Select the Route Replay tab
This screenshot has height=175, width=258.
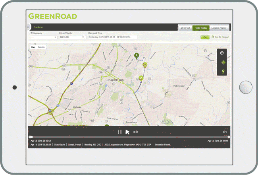201,28
